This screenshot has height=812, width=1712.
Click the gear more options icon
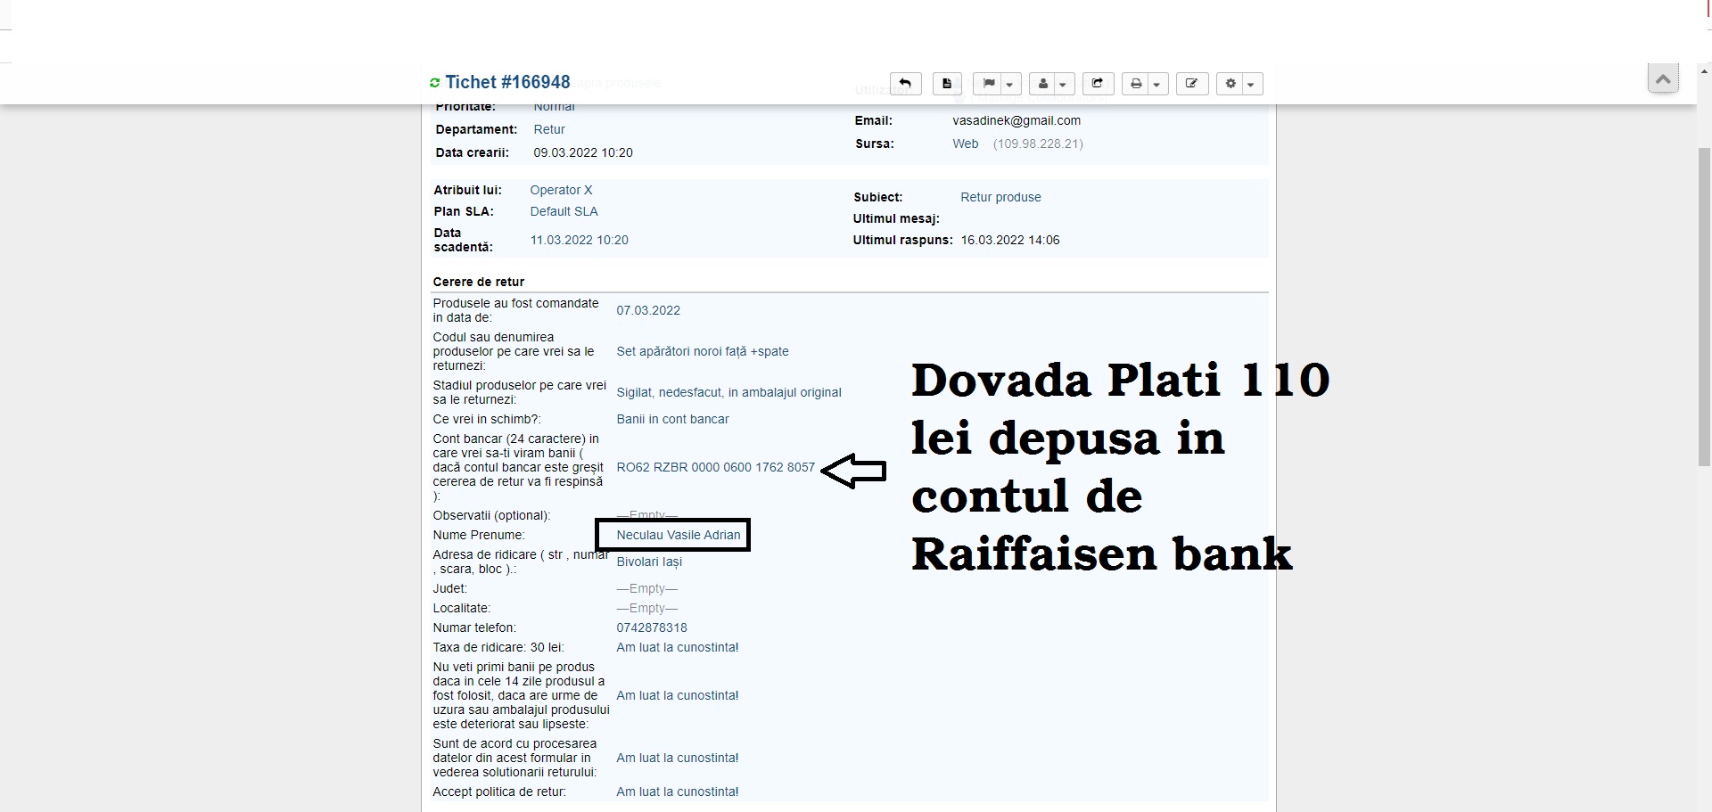click(x=1230, y=84)
